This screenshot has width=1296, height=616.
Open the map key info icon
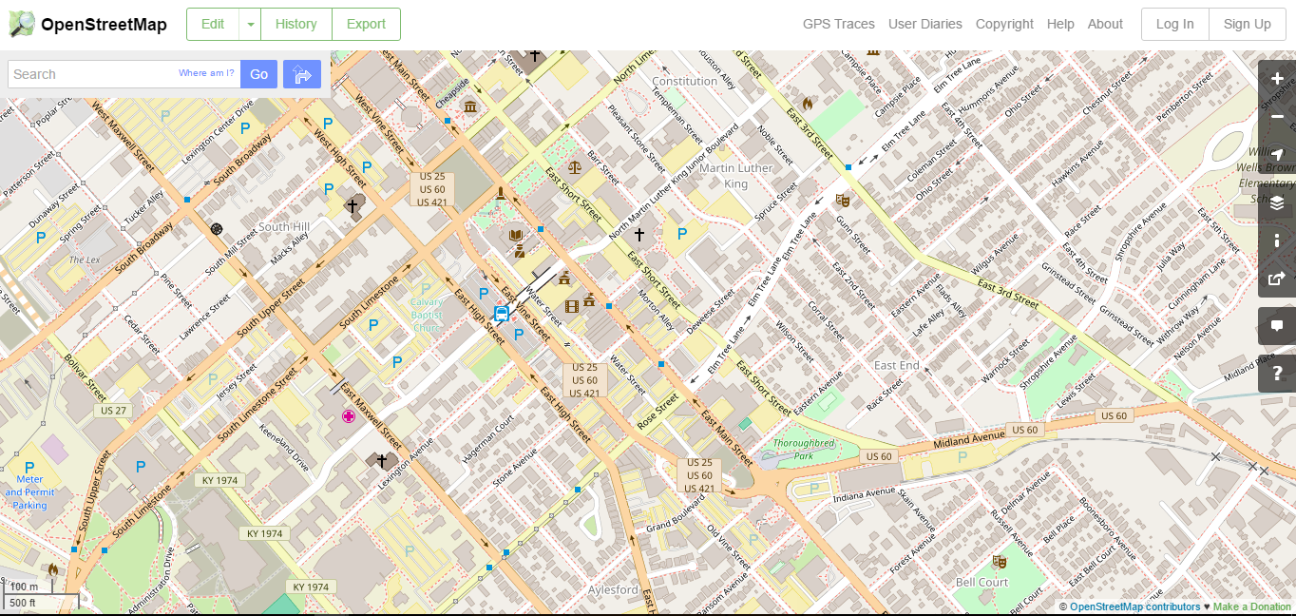coord(1277,241)
